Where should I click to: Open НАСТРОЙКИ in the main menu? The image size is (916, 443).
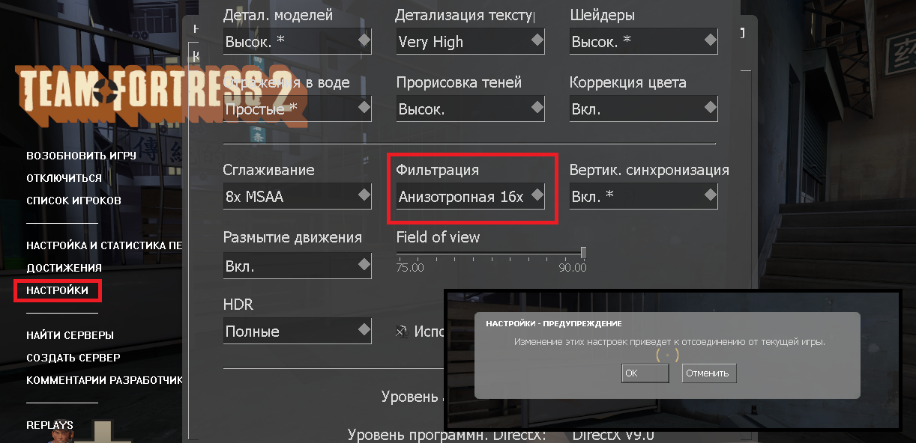57,290
